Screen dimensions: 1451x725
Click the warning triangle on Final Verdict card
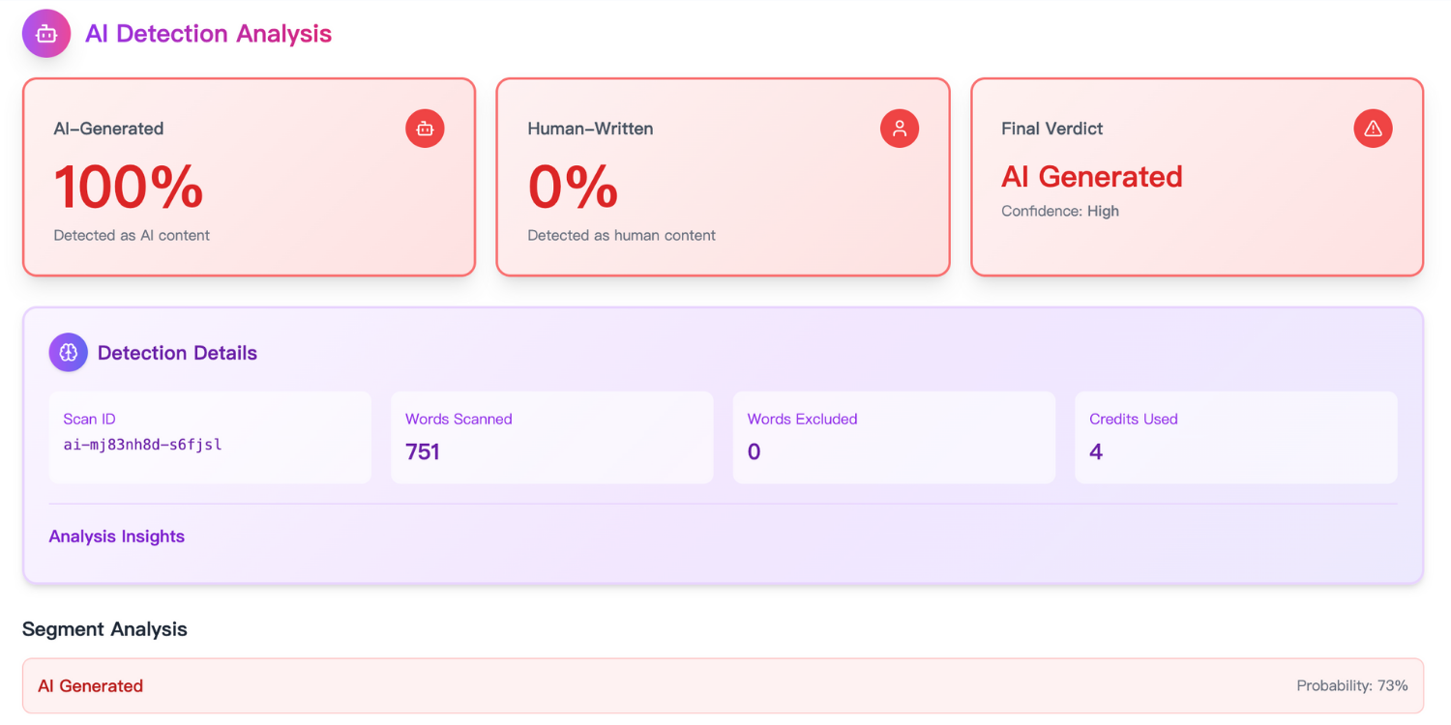tap(1373, 128)
